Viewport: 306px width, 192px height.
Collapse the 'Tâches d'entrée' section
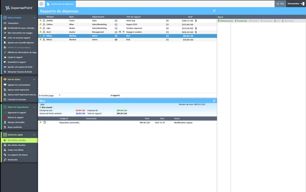coord(35,17)
